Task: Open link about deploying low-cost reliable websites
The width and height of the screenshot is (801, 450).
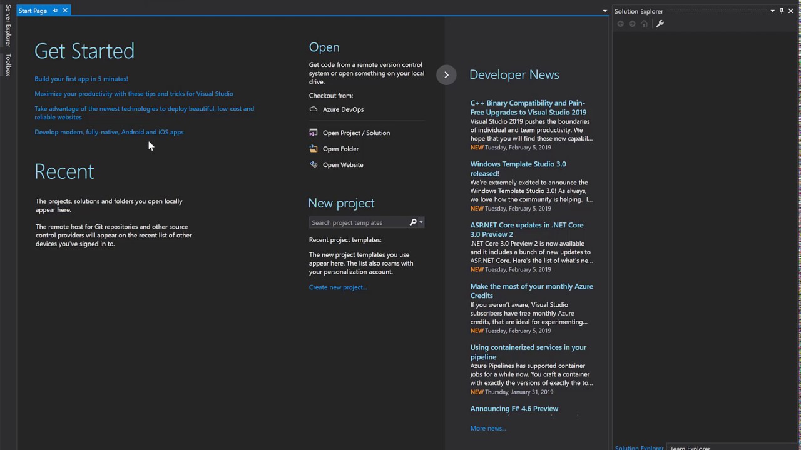Action: coord(144,112)
